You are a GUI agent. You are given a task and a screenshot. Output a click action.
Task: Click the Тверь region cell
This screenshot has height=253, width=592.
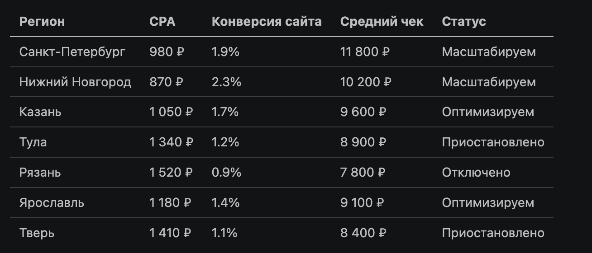pyautogui.click(x=37, y=233)
